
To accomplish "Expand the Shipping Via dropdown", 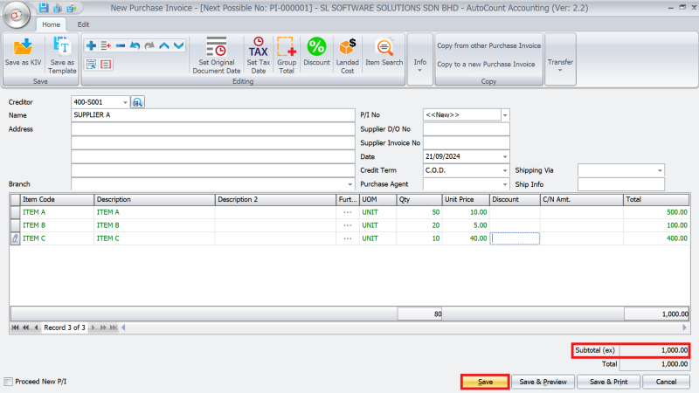I will (x=660, y=170).
